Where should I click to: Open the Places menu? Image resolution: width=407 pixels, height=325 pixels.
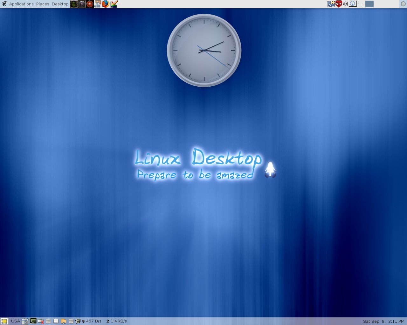[x=43, y=4]
